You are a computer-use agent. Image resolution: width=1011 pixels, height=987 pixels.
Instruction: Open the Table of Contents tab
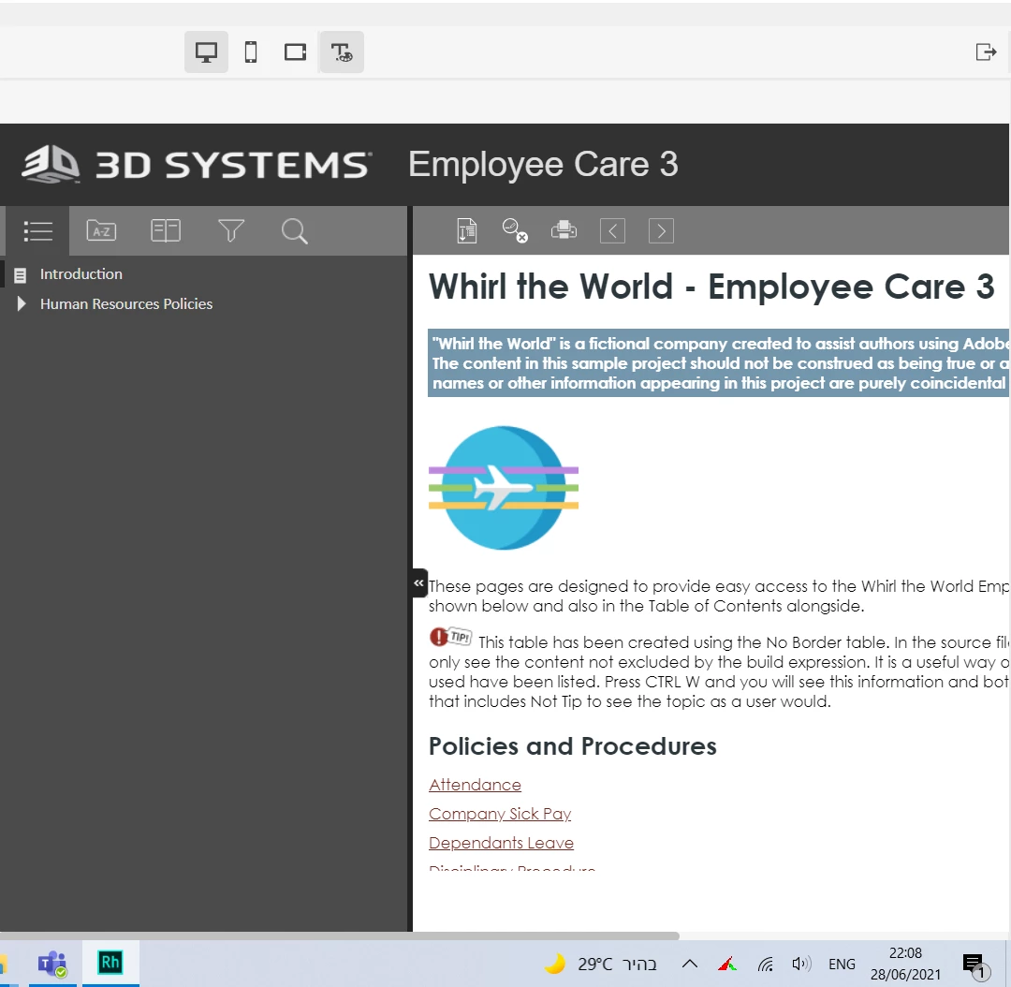click(x=38, y=231)
